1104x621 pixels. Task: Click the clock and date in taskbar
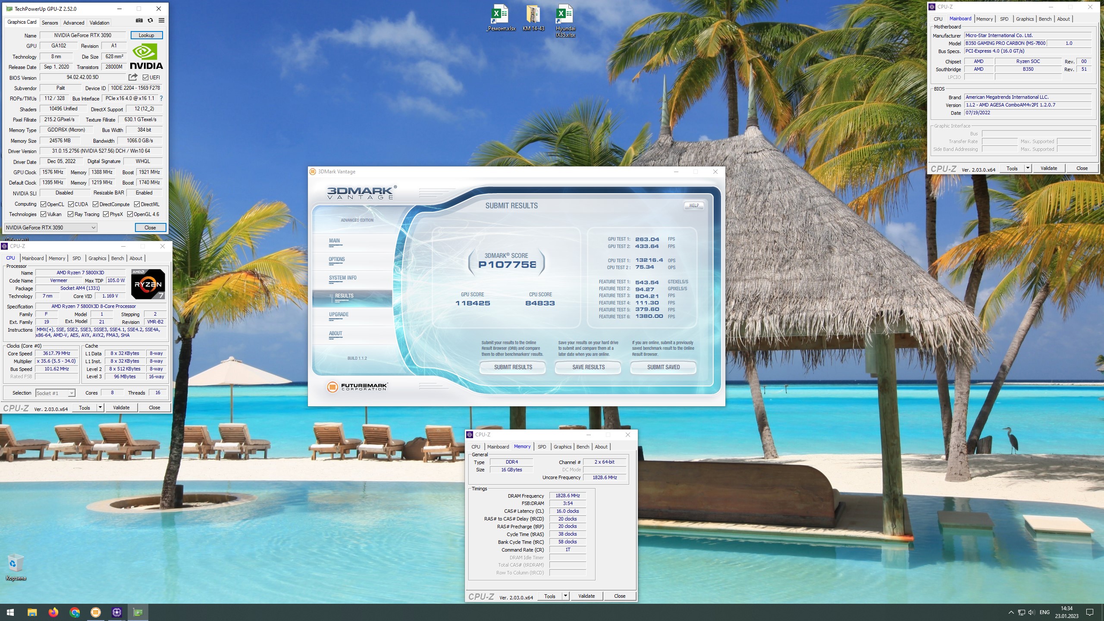[1066, 612]
